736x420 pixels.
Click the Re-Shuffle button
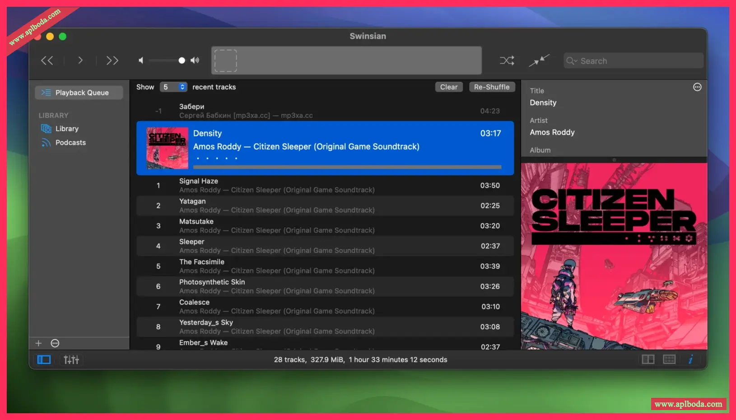(x=492, y=87)
